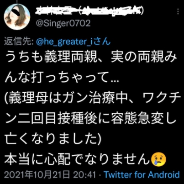
Task: Click the 20:41 time stamp
Action: tap(84, 175)
